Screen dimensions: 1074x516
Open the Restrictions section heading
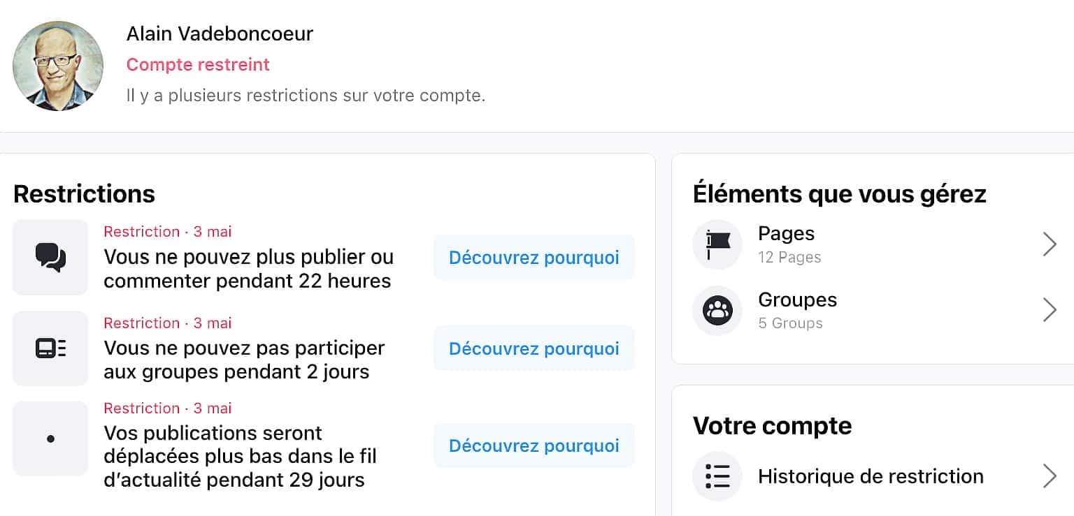(84, 194)
